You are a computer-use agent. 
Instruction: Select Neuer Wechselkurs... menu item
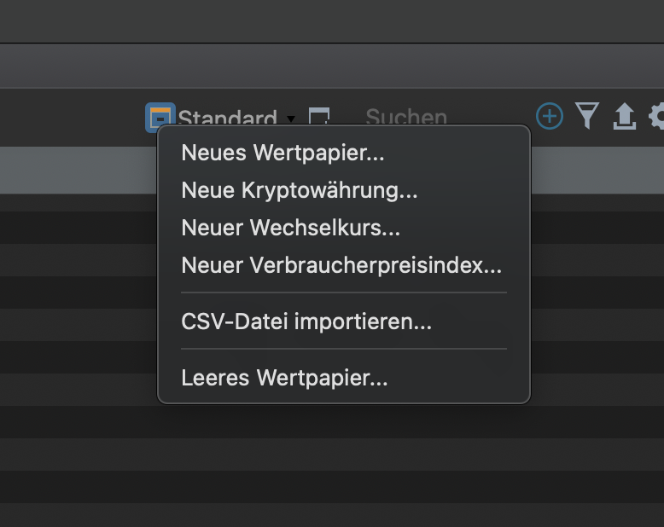[291, 229]
